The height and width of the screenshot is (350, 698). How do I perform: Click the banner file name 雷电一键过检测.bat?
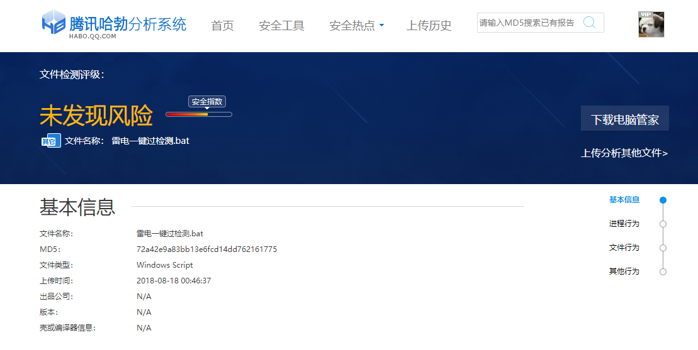pos(150,141)
